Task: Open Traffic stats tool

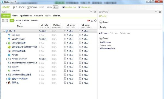Action: coord(105,42)
